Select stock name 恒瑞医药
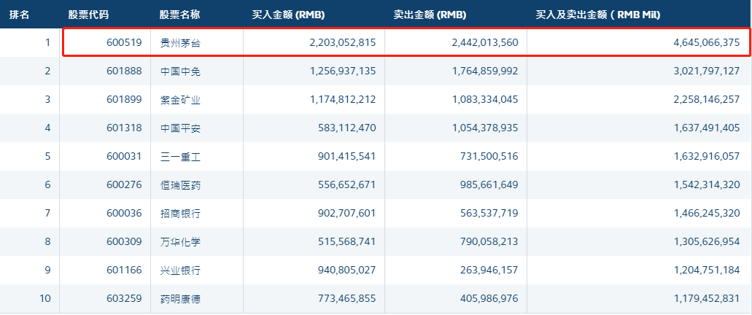752x315 pixels. [180, 184]
